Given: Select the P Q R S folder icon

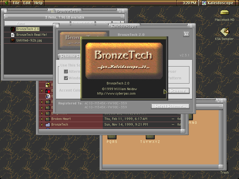Looking at the screenshot, I should [112, 137].
